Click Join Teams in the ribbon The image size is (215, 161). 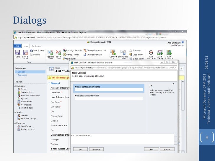pyautogui.click(x=69, y=59)
